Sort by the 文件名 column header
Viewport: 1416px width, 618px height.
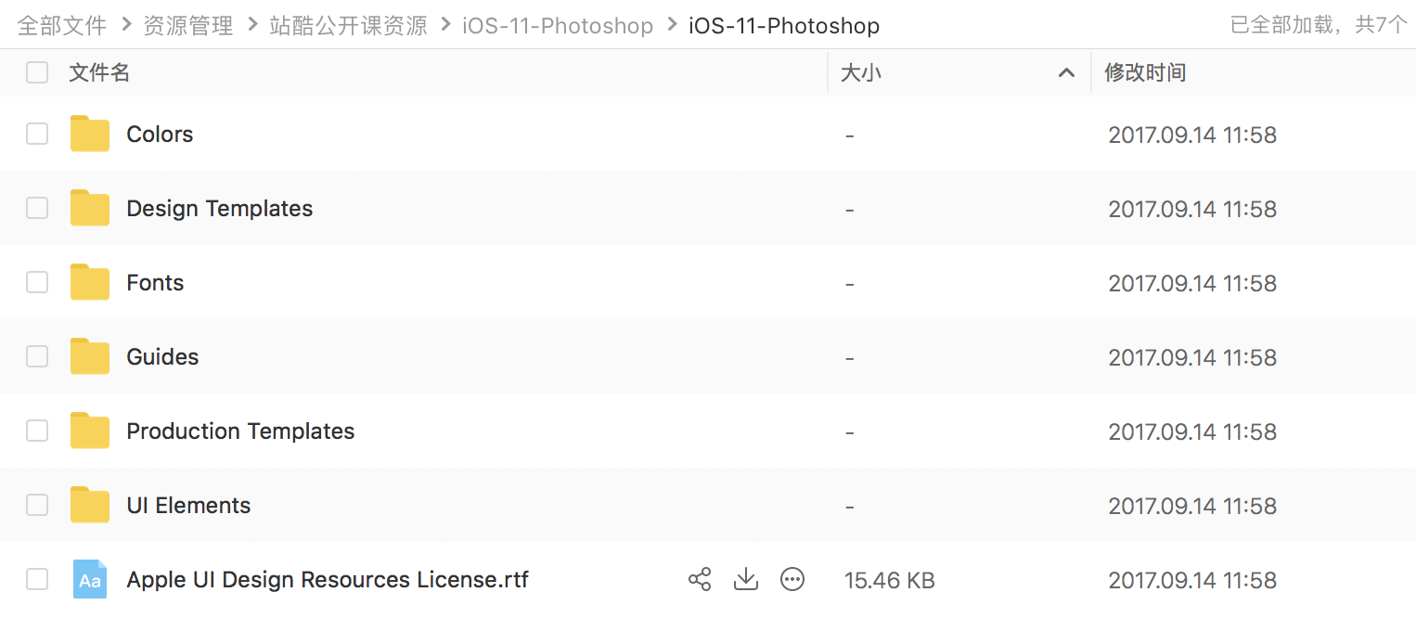[99, 72]
